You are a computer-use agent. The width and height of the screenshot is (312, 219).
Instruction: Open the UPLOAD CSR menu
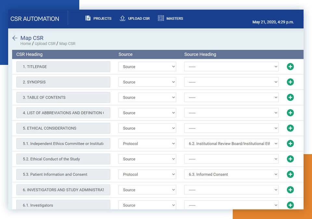click(x=139, y=18)
